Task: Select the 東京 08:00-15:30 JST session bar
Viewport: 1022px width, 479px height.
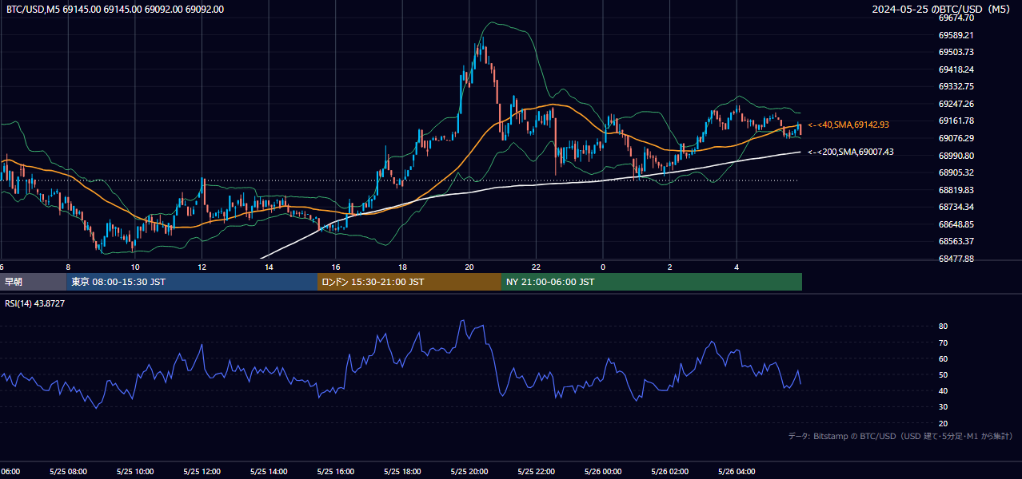Action: [x=192, y=282]
